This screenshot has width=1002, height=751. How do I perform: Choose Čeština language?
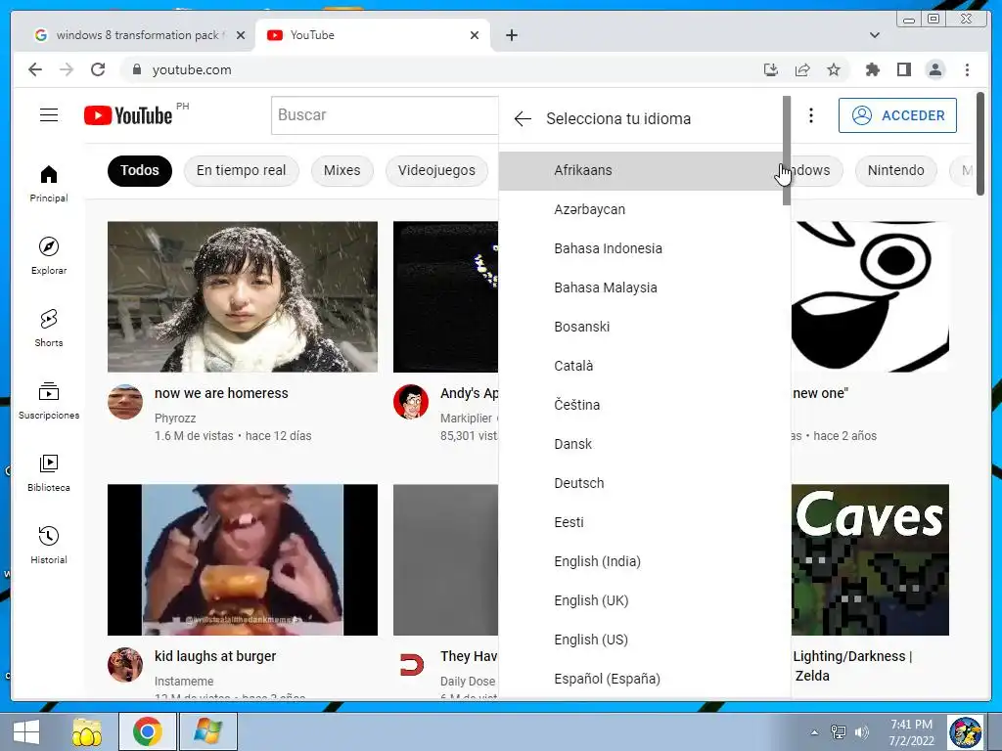pos(640,405)
